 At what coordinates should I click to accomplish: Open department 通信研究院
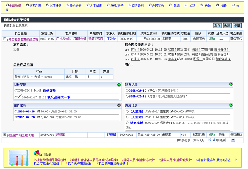(x=96, y=39)
